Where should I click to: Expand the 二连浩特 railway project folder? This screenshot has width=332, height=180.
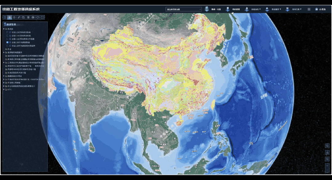click(4, 63)
